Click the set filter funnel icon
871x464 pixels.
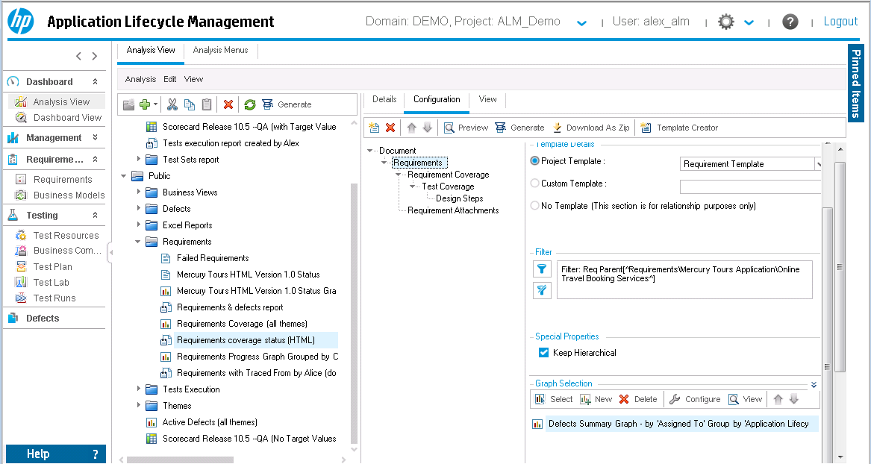[543, 270]
